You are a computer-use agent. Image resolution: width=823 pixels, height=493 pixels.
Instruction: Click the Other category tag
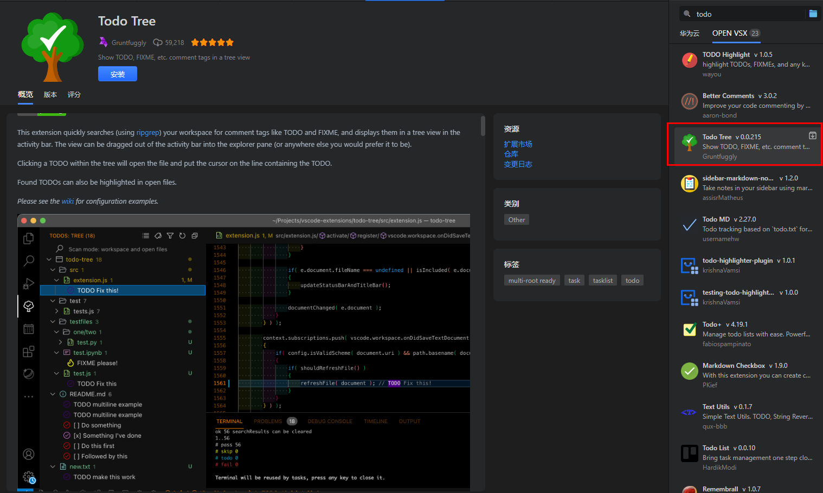tap(517, 219)
